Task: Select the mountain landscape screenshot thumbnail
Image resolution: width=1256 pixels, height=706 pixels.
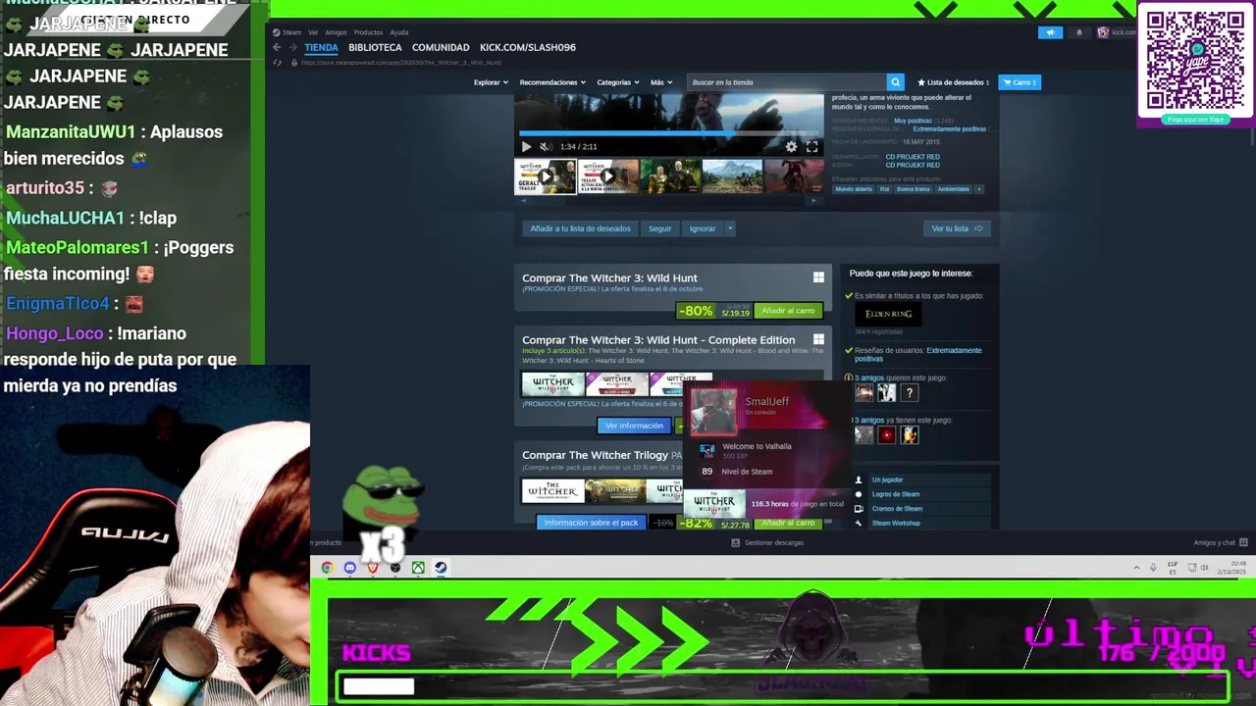Action: coord(731,176)
